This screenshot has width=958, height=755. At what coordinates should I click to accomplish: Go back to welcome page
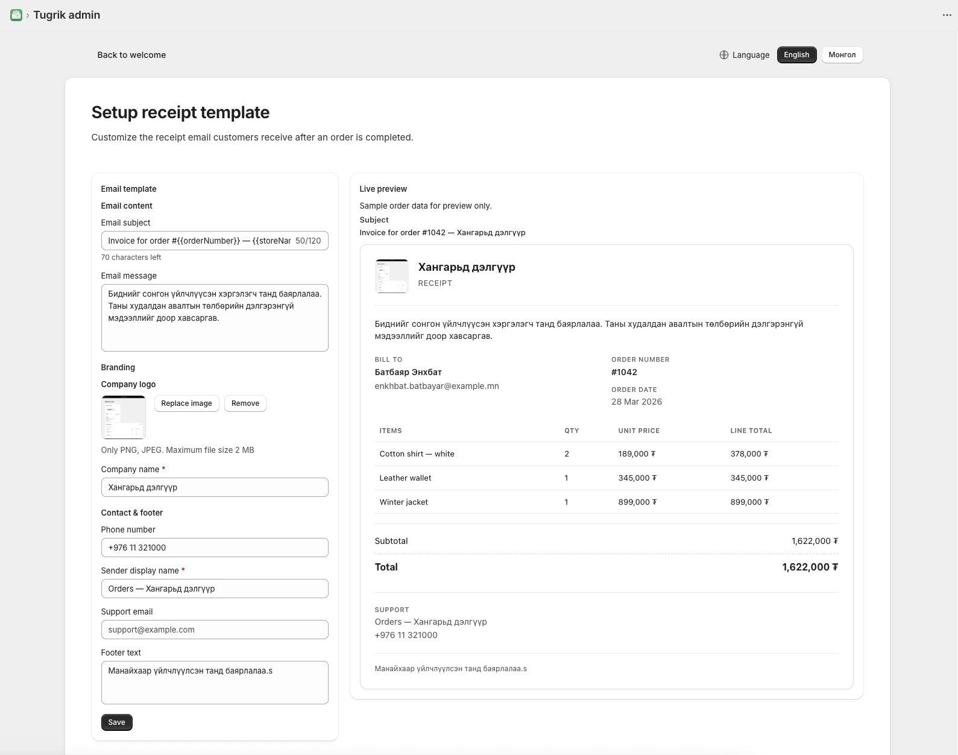(131, 55)
